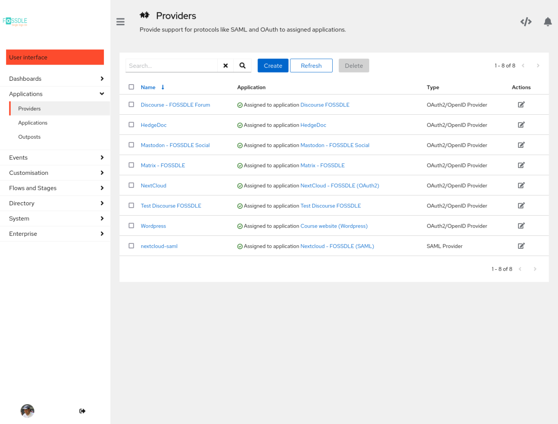
Task: Check the checkbox for HedgeDoc row
Action: [131, 125]
